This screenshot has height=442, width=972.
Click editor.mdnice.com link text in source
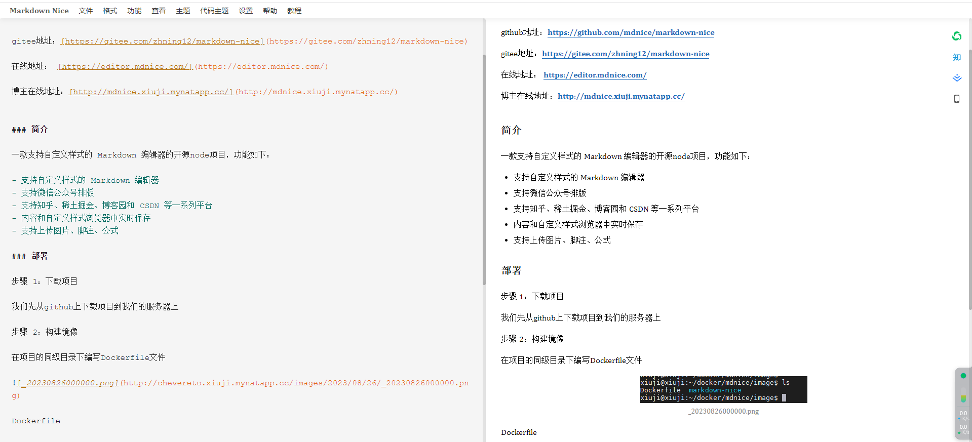click(125, 66)
